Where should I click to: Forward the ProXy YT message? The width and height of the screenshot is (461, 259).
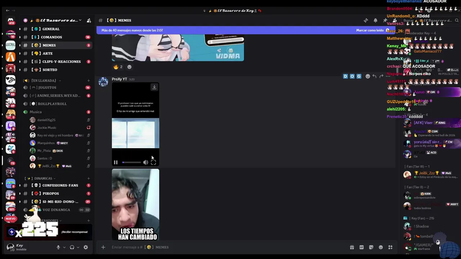point(381,76)
